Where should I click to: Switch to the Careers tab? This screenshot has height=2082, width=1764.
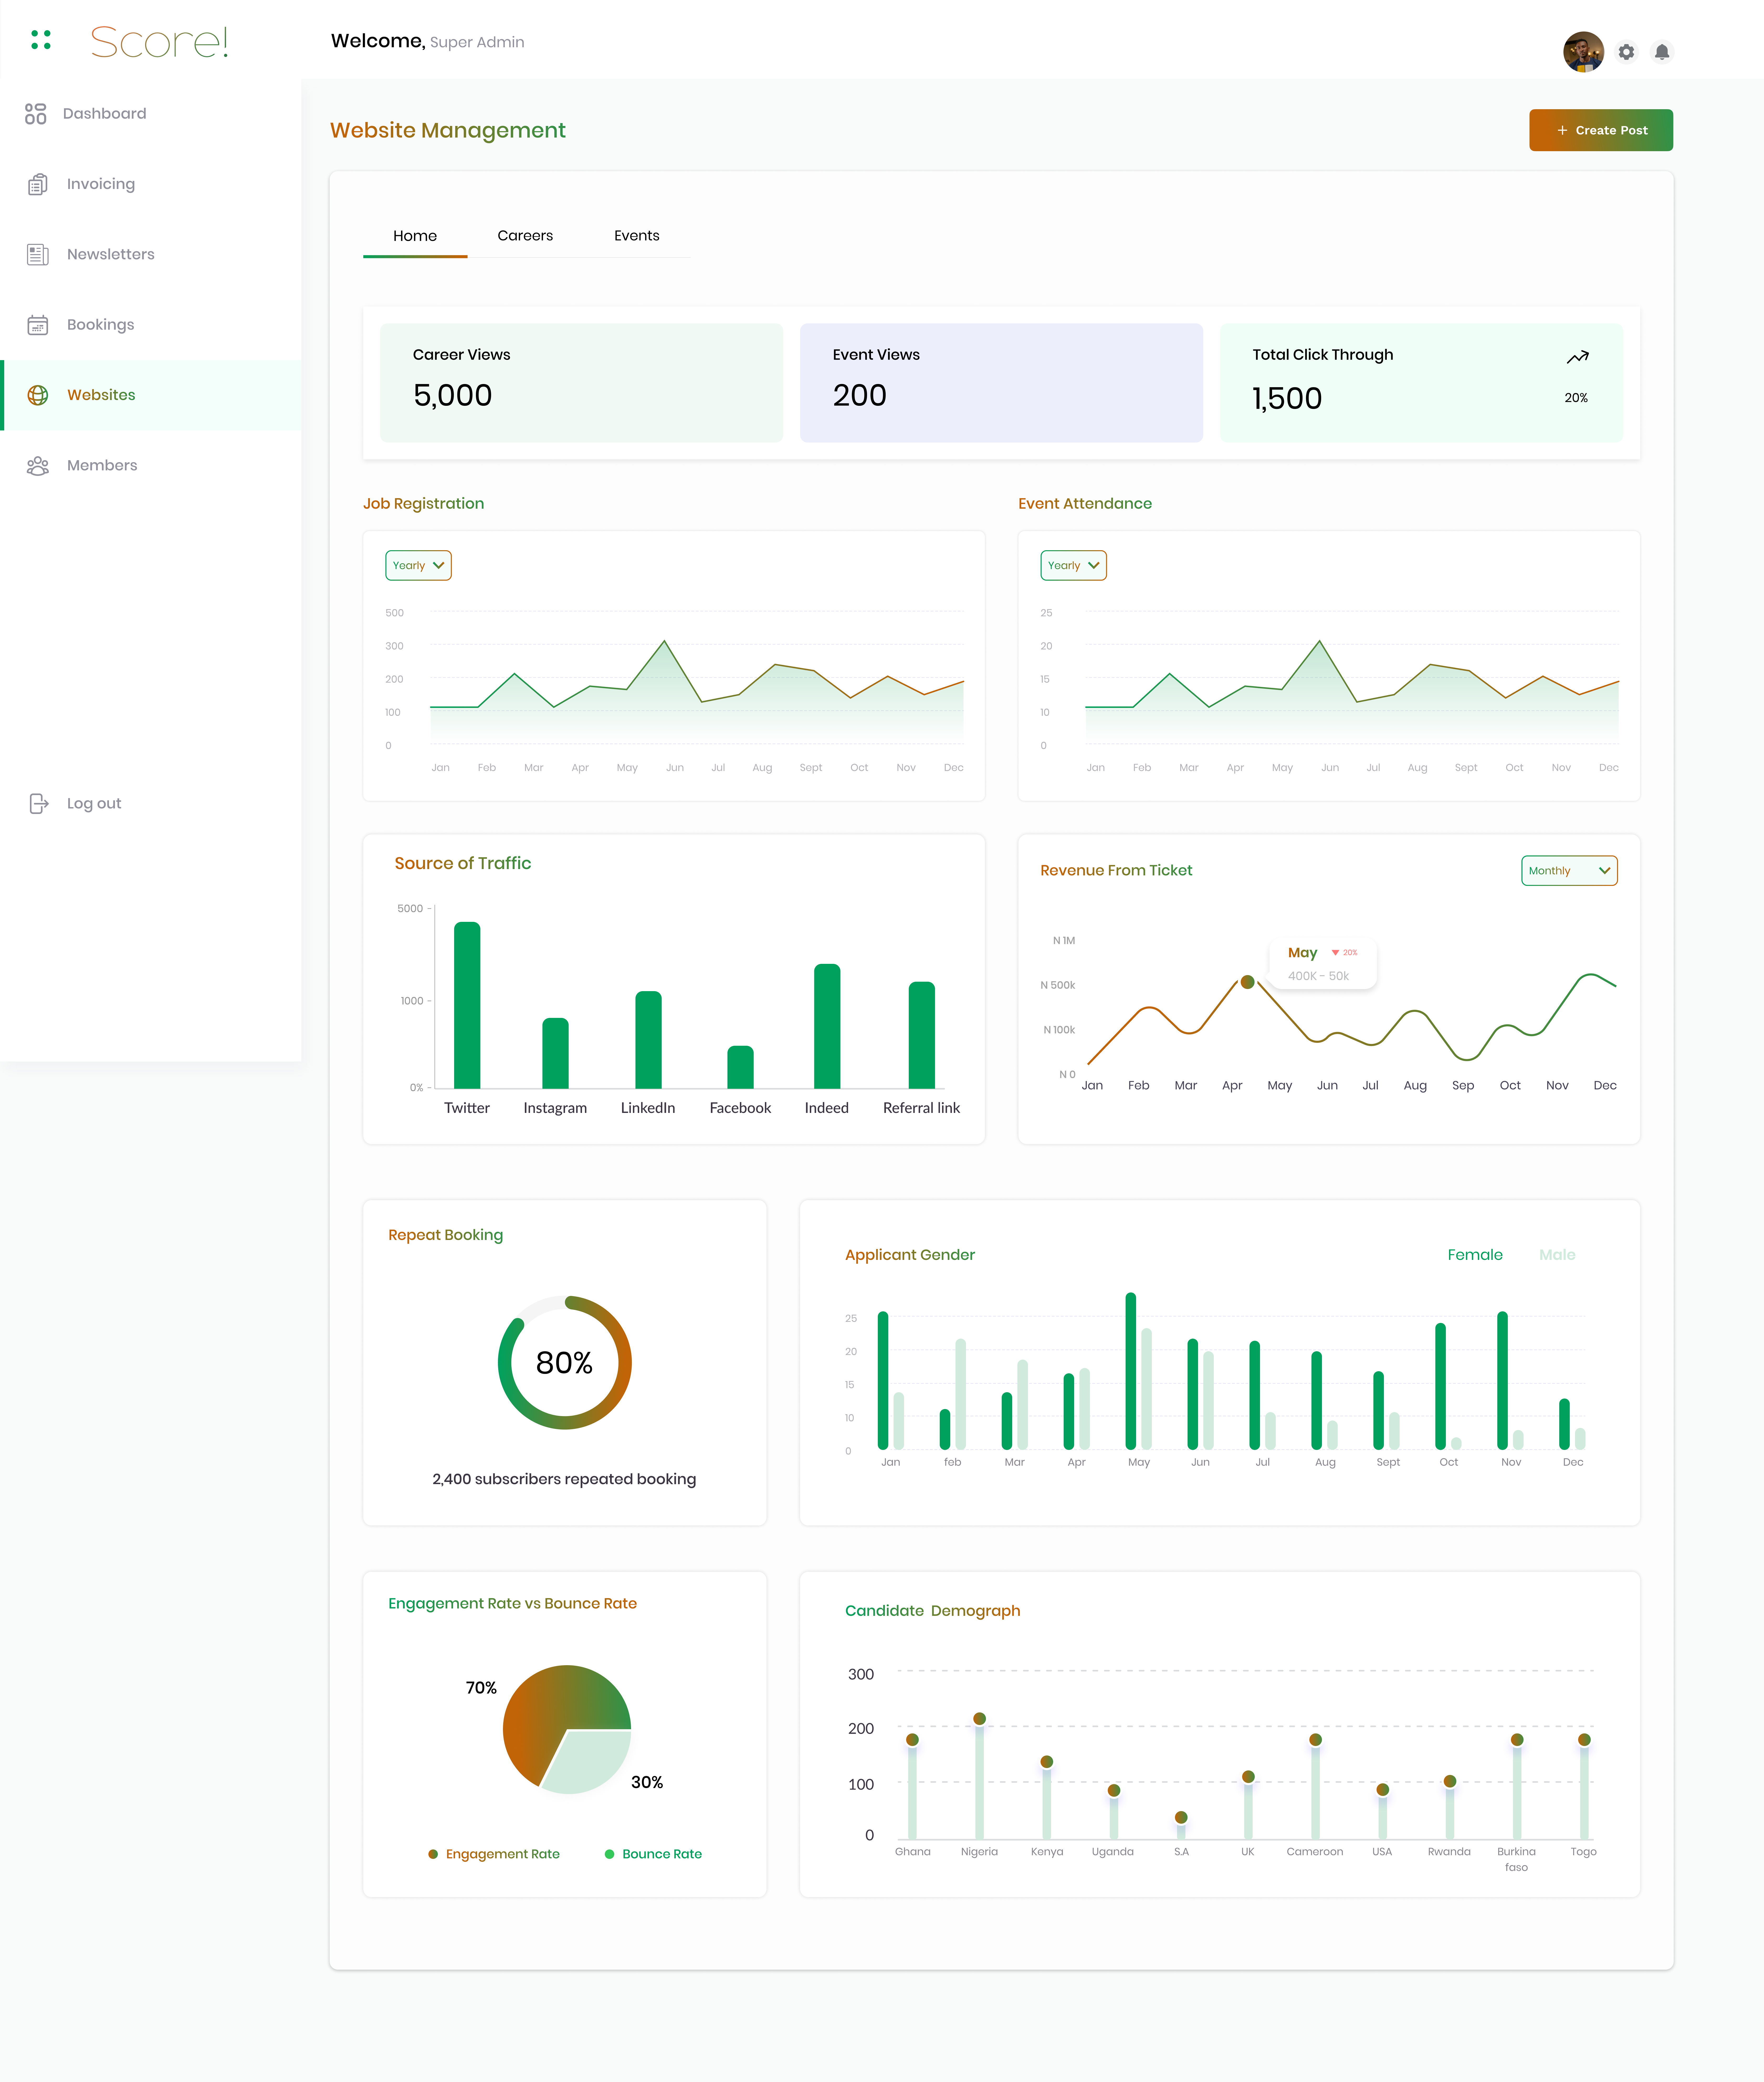click(525, 236)
